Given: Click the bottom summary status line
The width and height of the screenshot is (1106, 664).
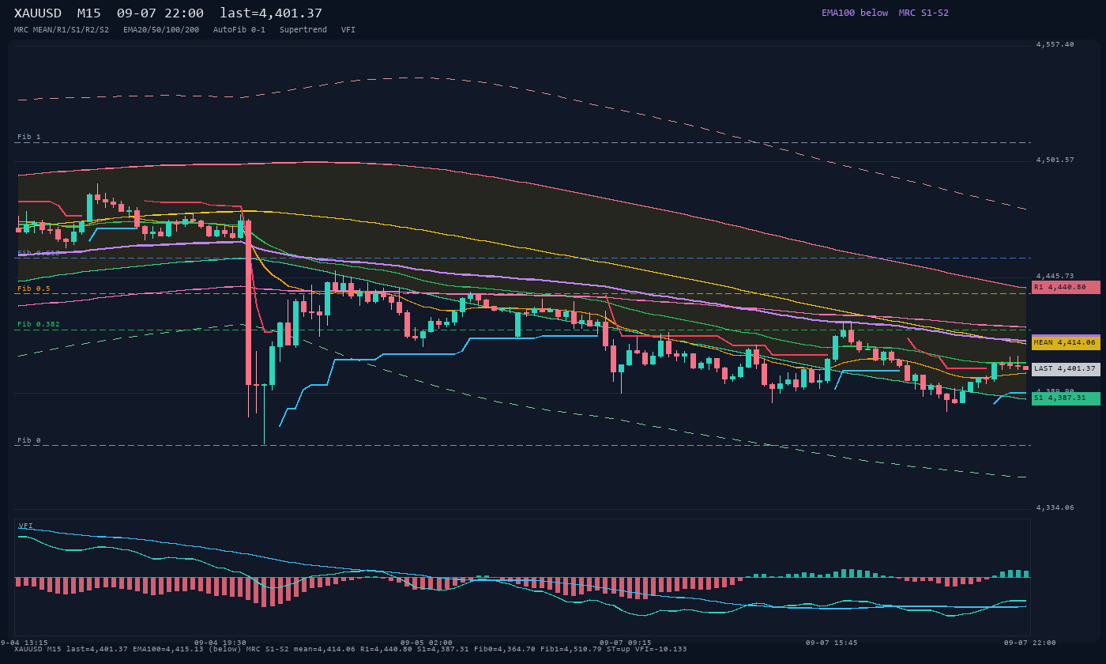Looking at the screenshot, I should point(351,649).
